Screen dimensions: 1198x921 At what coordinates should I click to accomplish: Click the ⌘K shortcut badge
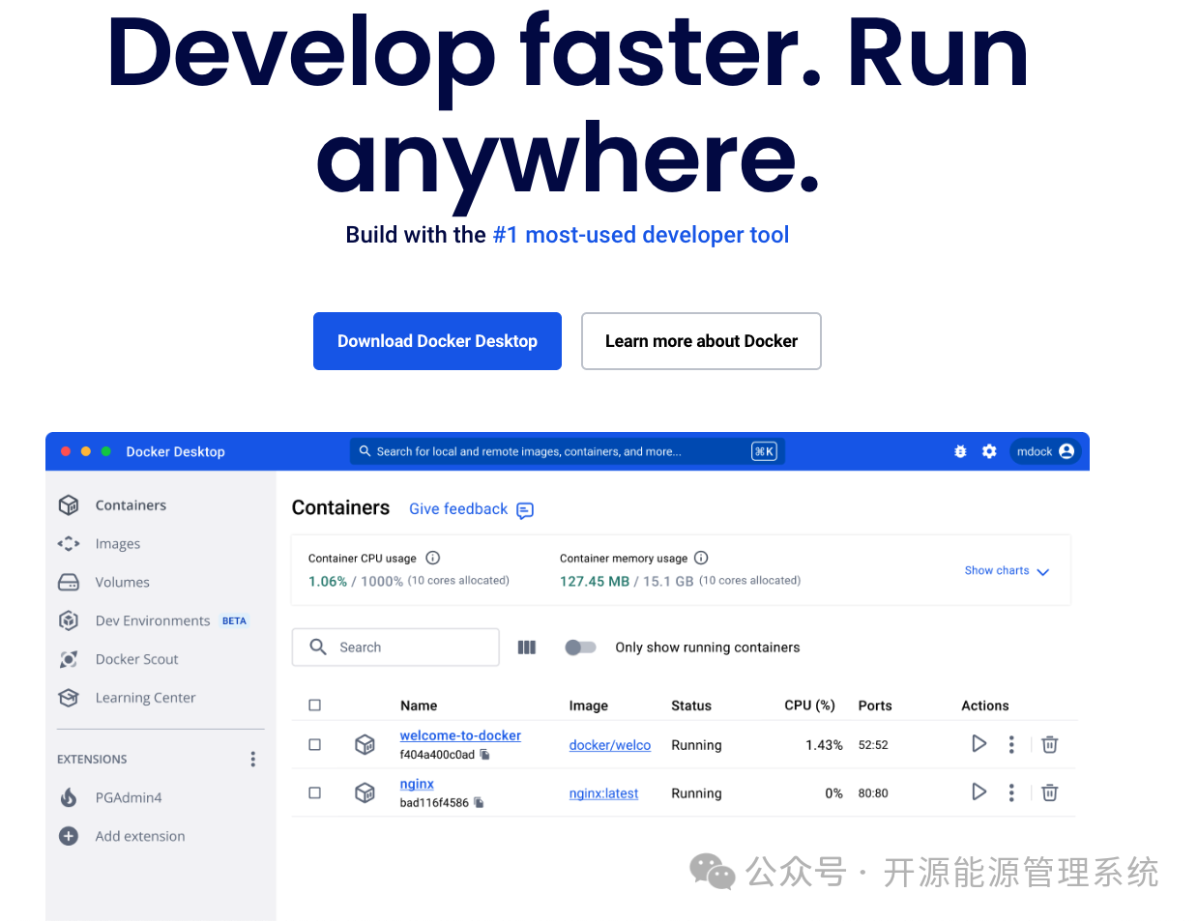coord(764,451)
